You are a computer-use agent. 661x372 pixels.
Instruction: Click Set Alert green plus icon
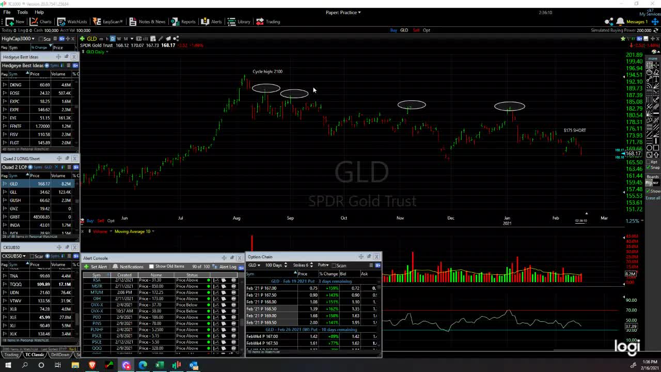(87, 267)
